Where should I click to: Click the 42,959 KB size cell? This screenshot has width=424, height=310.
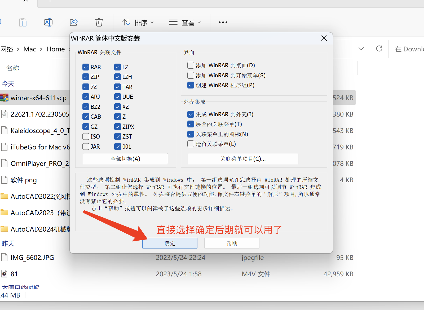[x=338, y=274]
